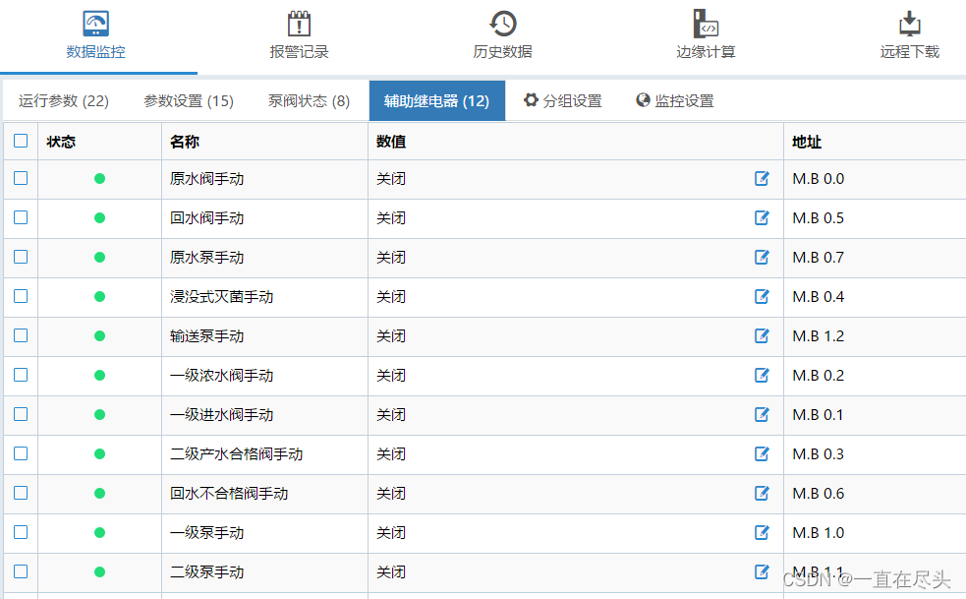
Task: Open the 远程下载 download icon
Action: [909, 24]
